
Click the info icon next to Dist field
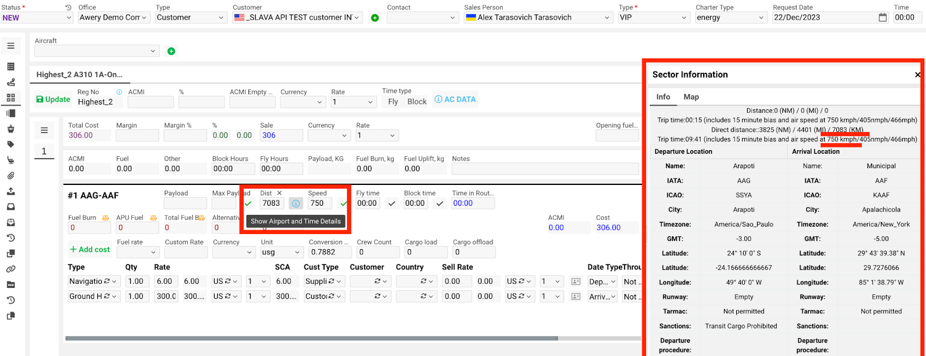[296, 203]
